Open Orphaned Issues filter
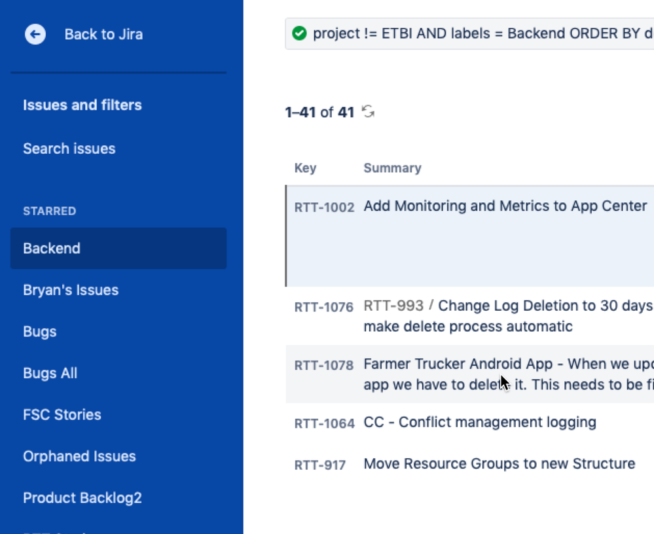This screenshot has height=534, width=654. click(79, 457)
